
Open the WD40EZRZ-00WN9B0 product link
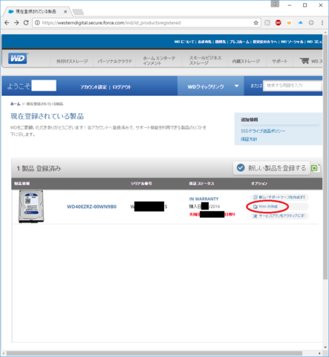coord(91,207)
